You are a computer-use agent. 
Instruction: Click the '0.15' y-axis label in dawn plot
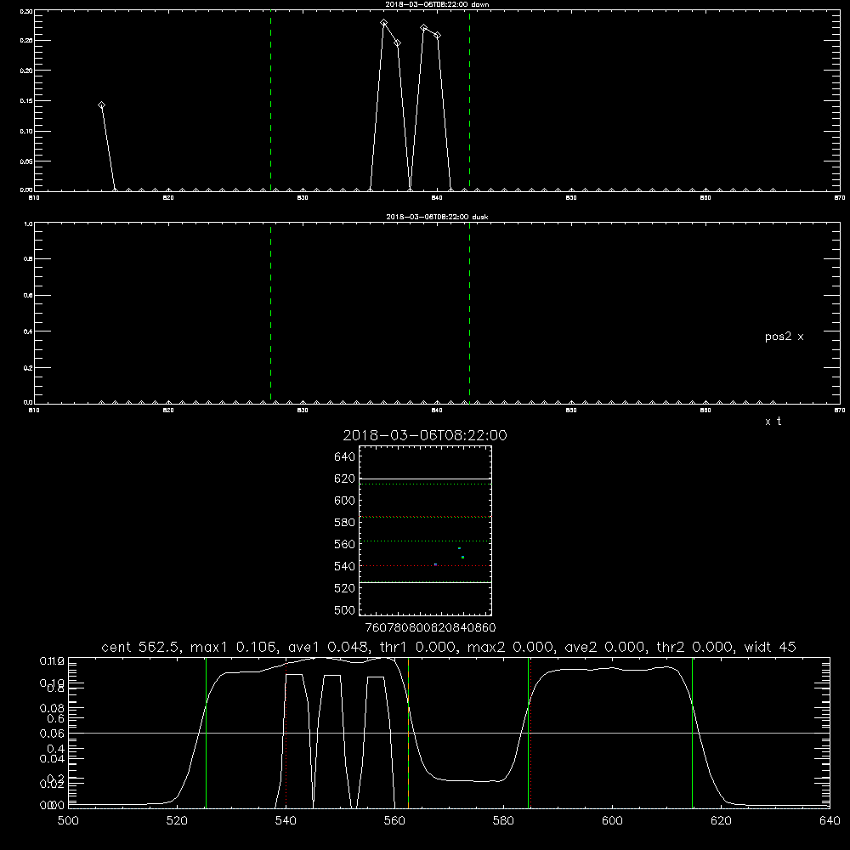click(25, 101)
